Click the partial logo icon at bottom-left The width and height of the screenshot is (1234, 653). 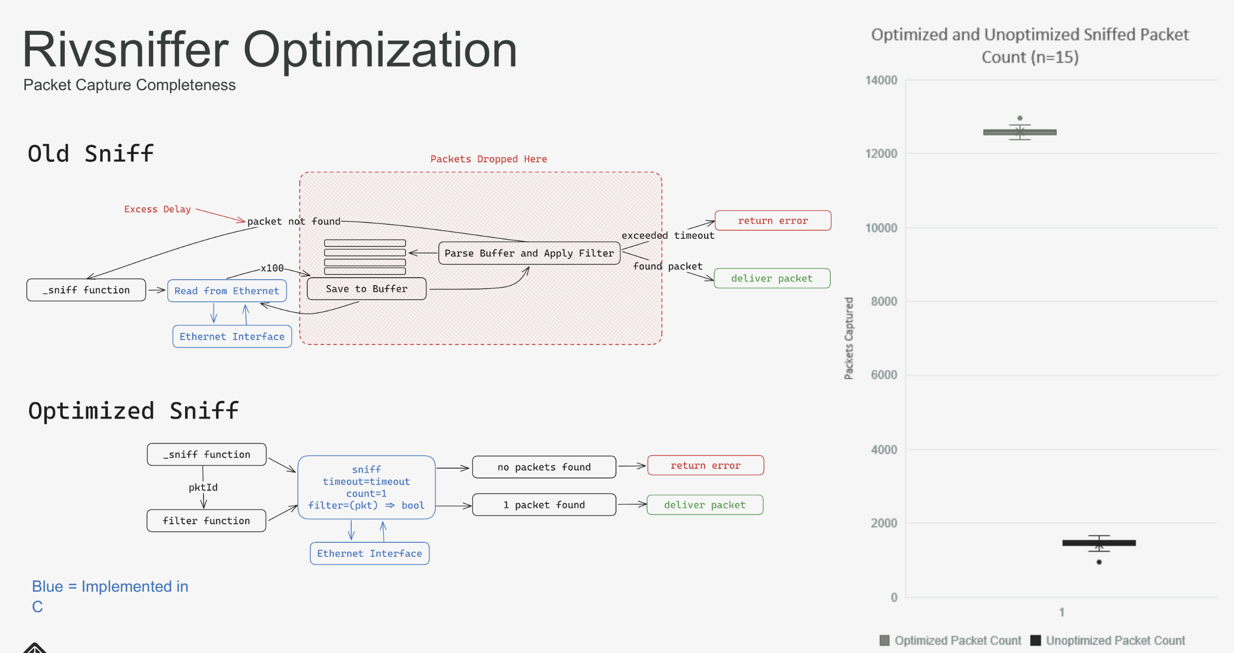coord(34,648)
